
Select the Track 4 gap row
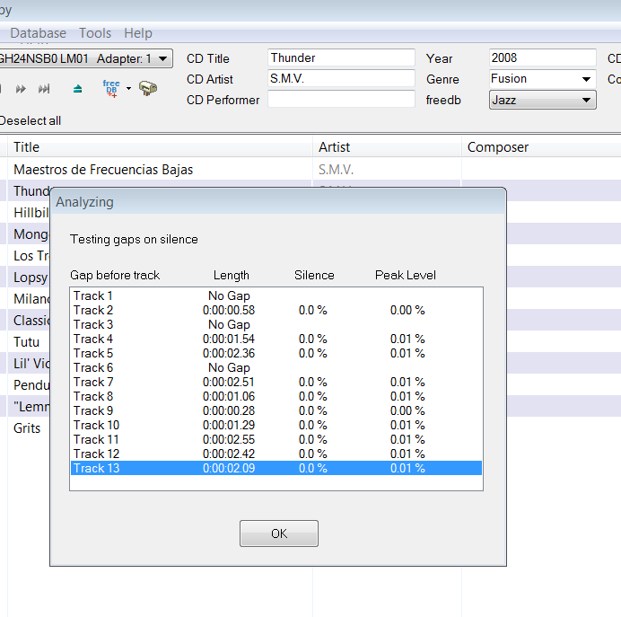pos(276,339)
